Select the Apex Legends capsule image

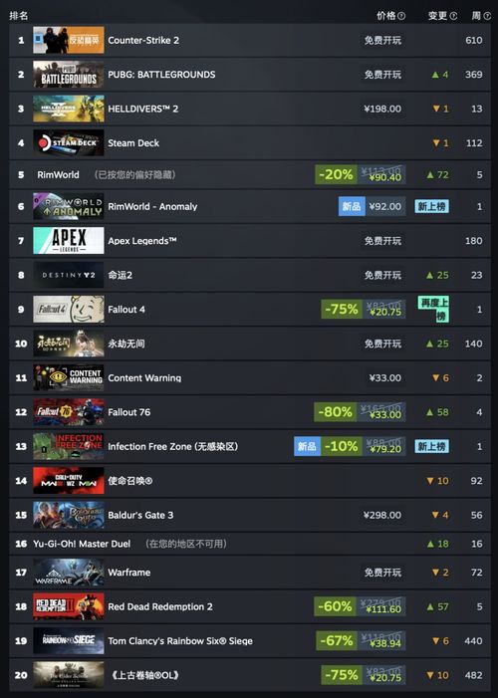point(69,241)
